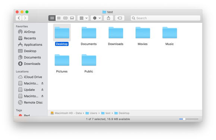Switch to icon view mode
216x140 pixels.
click(x=52, y=18)
